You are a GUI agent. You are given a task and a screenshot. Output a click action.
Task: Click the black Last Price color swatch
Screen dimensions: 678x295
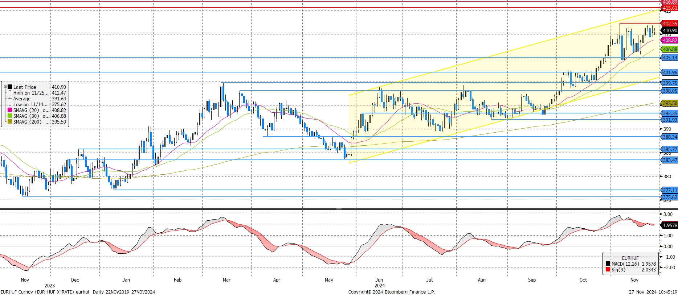point(10,87)
